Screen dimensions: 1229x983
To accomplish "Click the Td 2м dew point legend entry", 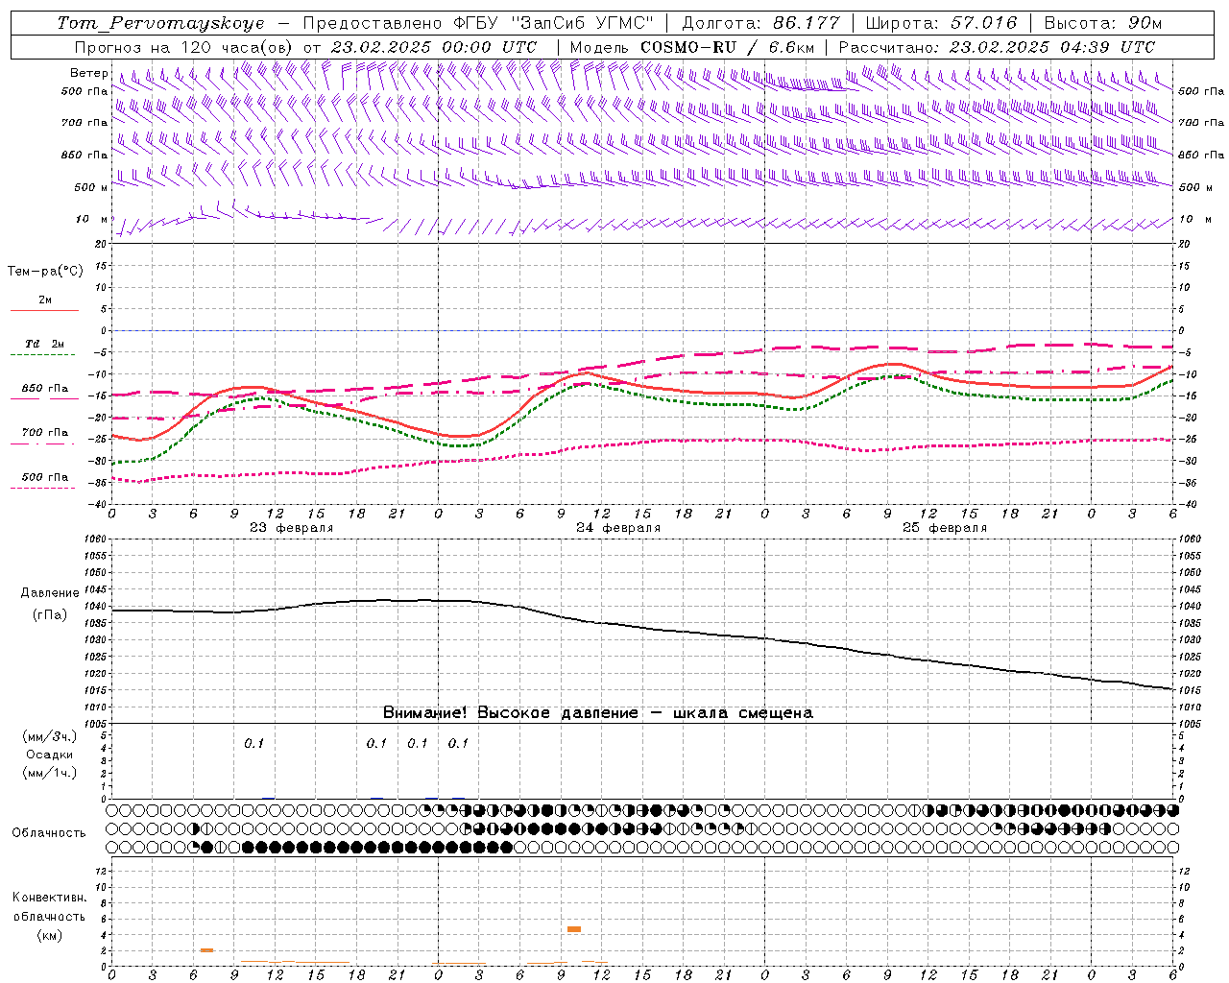I will (45, 344).
